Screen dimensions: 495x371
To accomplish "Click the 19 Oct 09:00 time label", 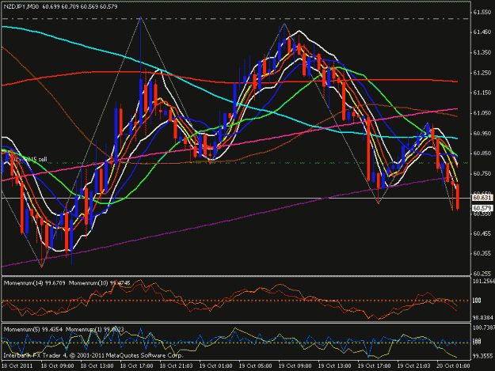I will point(295,366).
